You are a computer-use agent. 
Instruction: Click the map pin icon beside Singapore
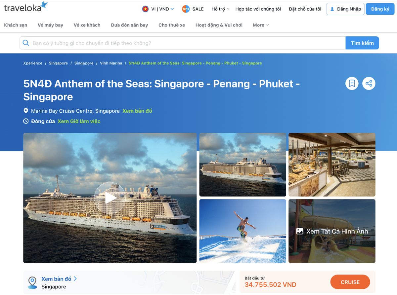32,282
